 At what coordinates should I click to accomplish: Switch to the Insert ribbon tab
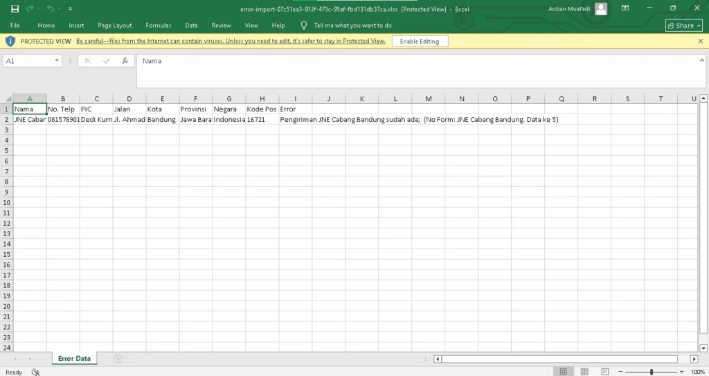[x=76, y=26]
